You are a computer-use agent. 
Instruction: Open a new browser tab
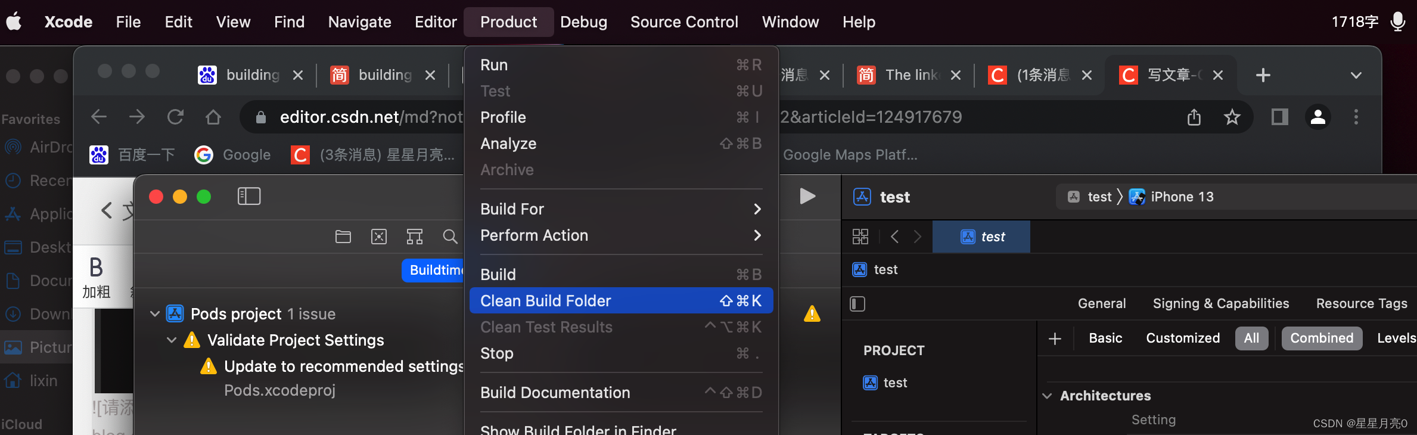pos(1263,75)
